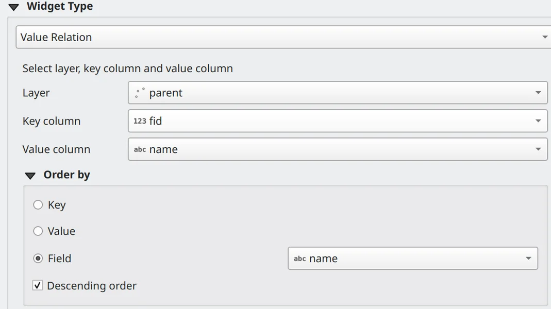Click the Order by heading text
551x309 pixels.
pyautogui.click(x=66, y=175)
